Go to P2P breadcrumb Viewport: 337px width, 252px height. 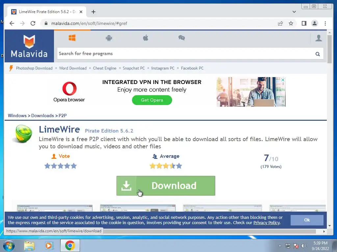point(63,115)
